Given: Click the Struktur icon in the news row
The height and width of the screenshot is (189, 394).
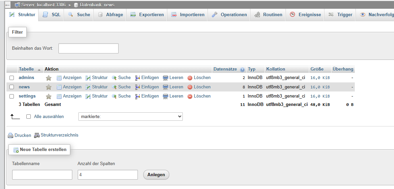Looking at the screenshot, I should point(88,87).
